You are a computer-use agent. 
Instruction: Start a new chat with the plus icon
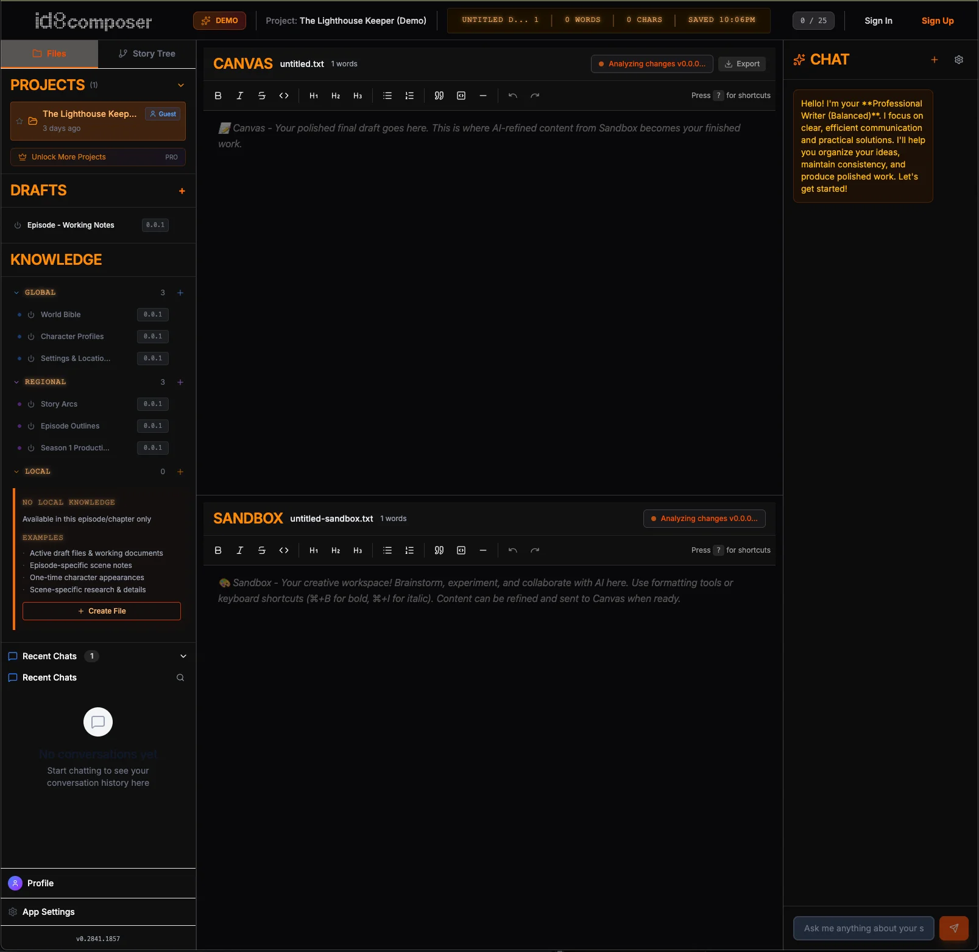935,59
